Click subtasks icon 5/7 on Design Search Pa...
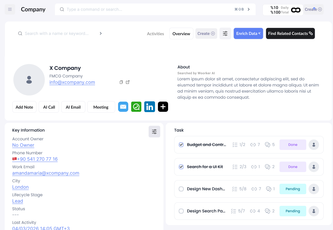Viewport: 333px width, 230px height. 234,211
